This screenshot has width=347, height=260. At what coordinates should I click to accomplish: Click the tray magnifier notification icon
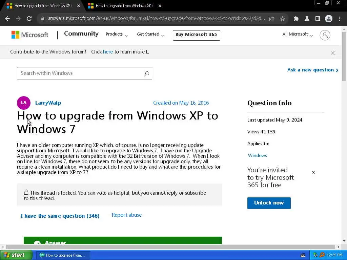pos(322,255)
